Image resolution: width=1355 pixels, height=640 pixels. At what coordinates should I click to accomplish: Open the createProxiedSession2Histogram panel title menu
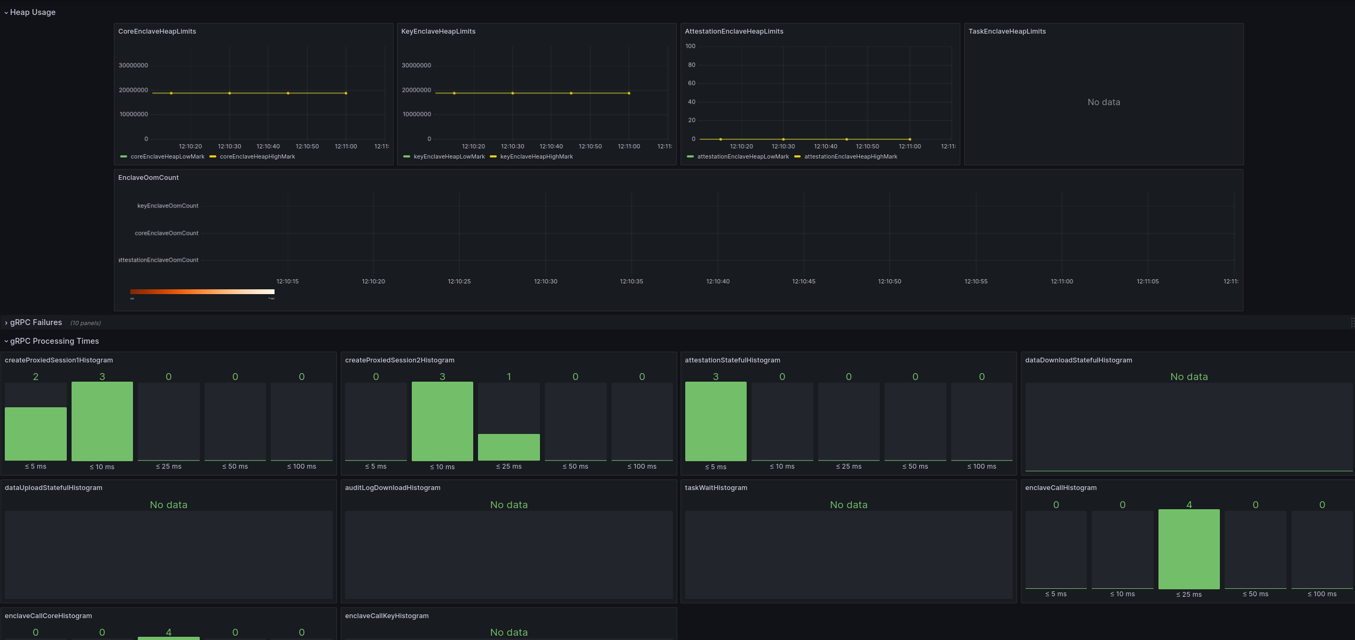coord(400,360)
